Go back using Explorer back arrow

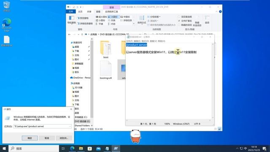[x=69, y=35]
